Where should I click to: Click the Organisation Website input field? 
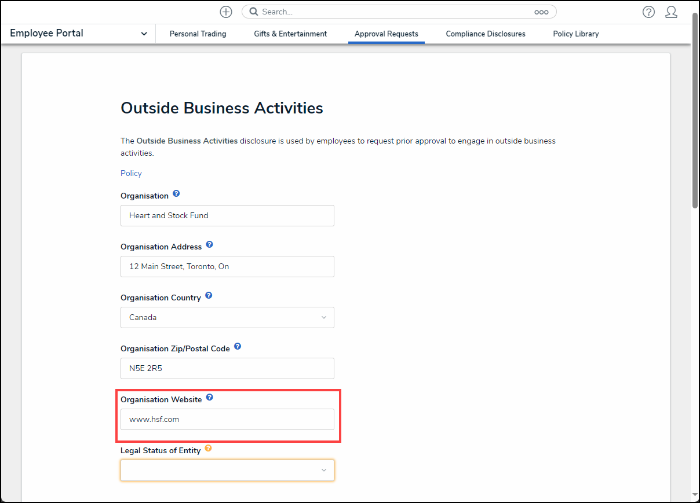pyautogui.click(x=227, y=419)
